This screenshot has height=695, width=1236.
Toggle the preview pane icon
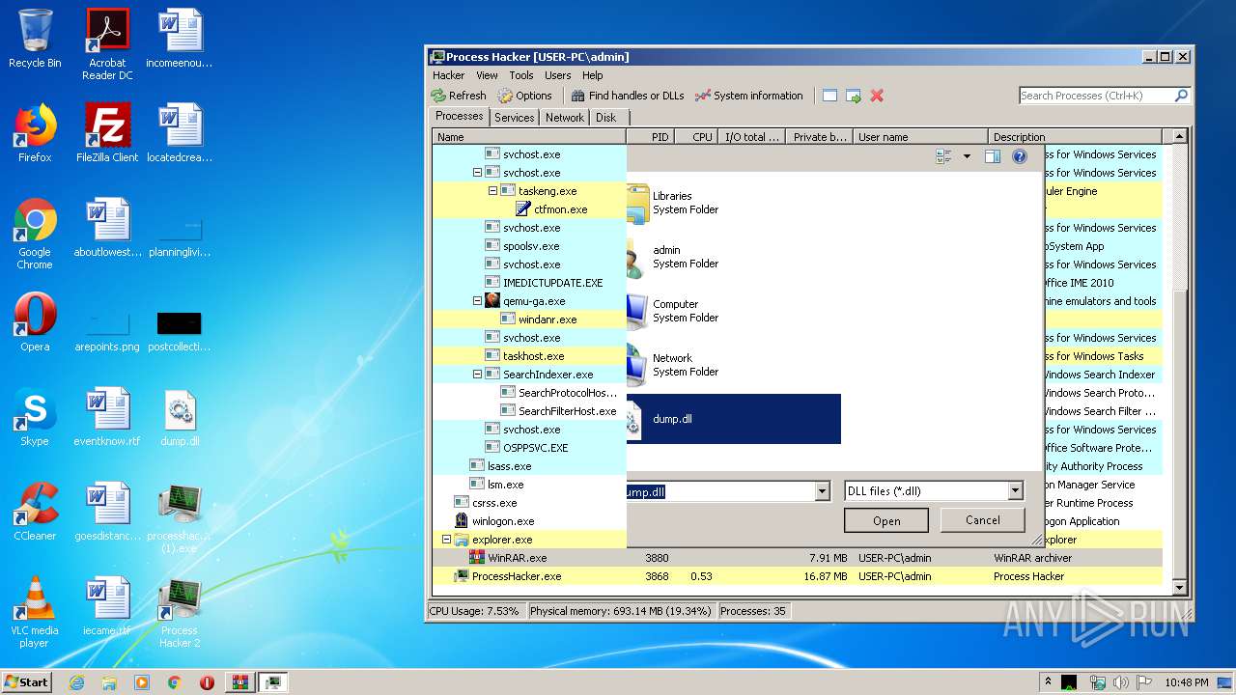click(x=993, y=156)
